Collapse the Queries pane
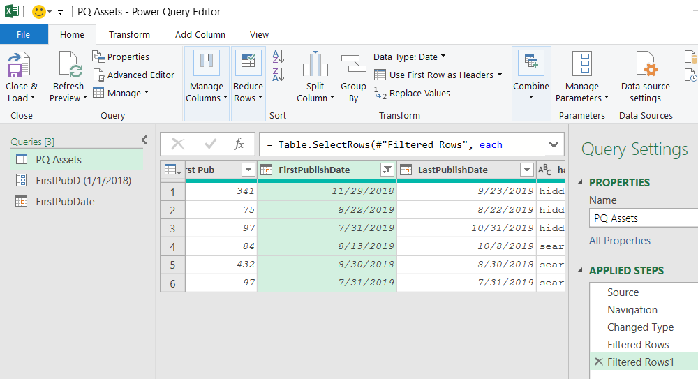Screen dimensions: 698x379 (x=144, y=140)
